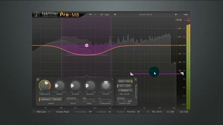Viewport: 223px width, 125px height.
Task: Open the band options dropdown arrow
Action: [x=112, y=80]
